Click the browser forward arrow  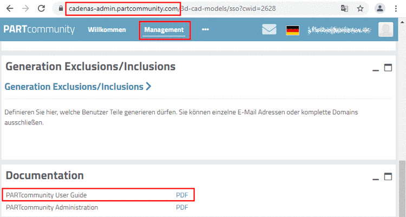point(25,9)
